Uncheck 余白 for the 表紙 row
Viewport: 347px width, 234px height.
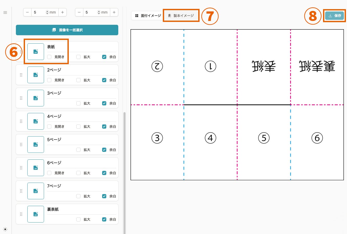click(x=104, y=57)
